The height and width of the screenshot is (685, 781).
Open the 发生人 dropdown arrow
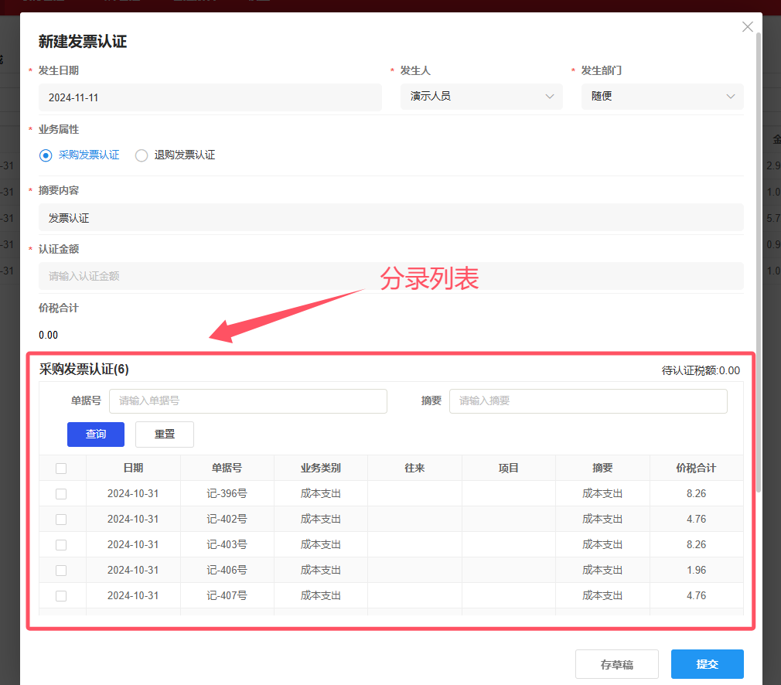550,97
